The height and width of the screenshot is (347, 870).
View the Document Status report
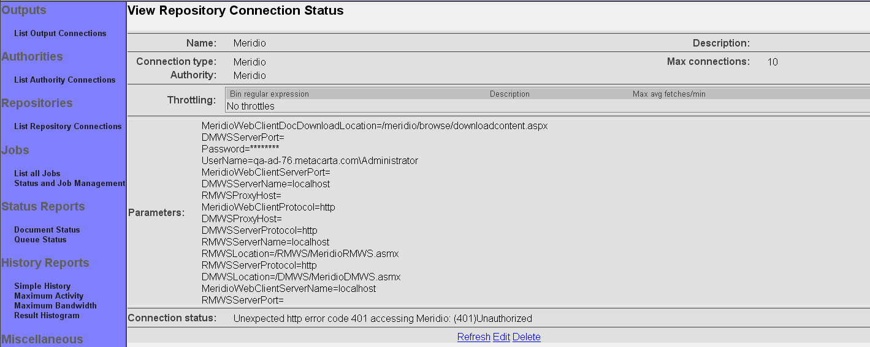(x=47, y=230)
